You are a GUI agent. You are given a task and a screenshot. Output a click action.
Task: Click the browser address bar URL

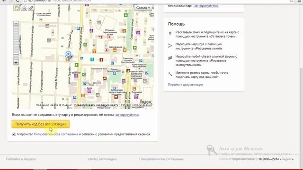(60, 1)
